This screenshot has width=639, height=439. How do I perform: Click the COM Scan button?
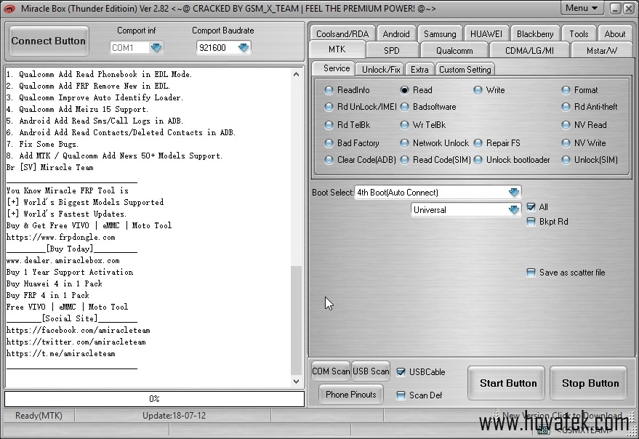(x=331, y=371)
